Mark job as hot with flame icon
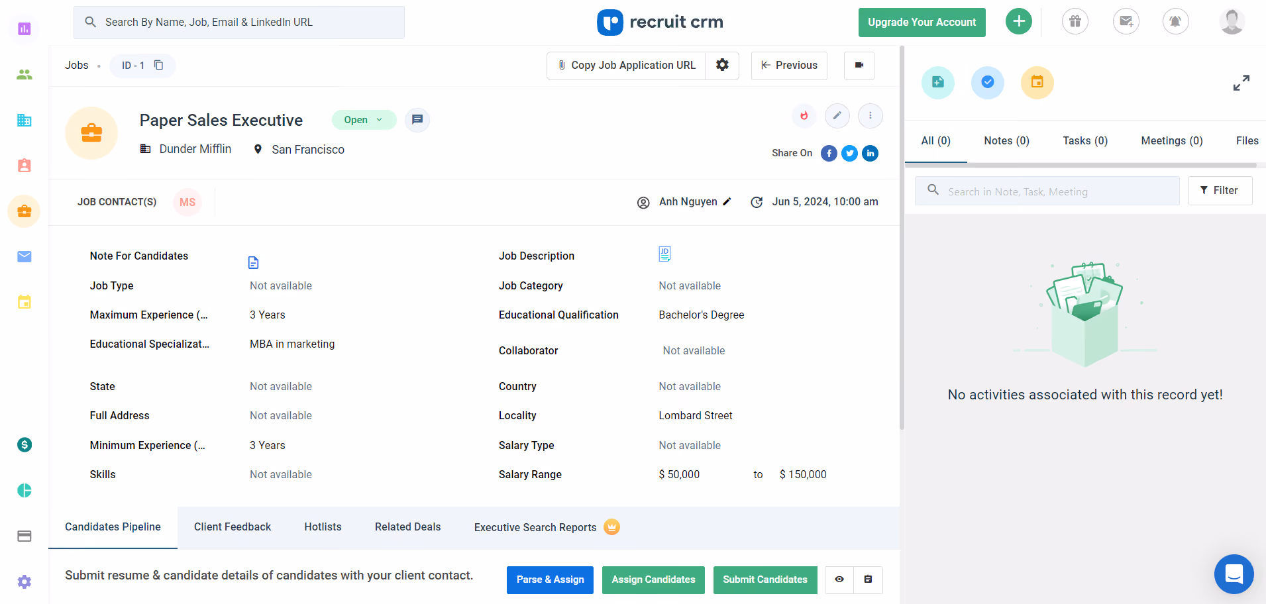Viewport: 1266px width, 604px height. pyautogui.click(x=804, y=116)
